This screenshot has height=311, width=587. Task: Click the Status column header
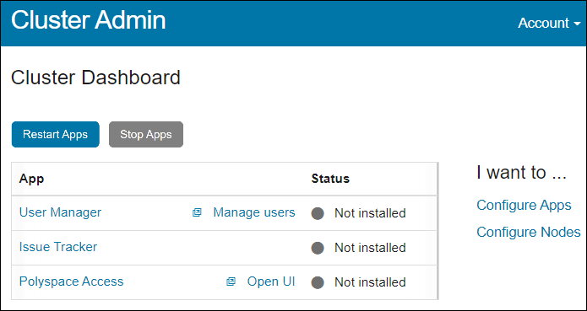click(330, 179)
